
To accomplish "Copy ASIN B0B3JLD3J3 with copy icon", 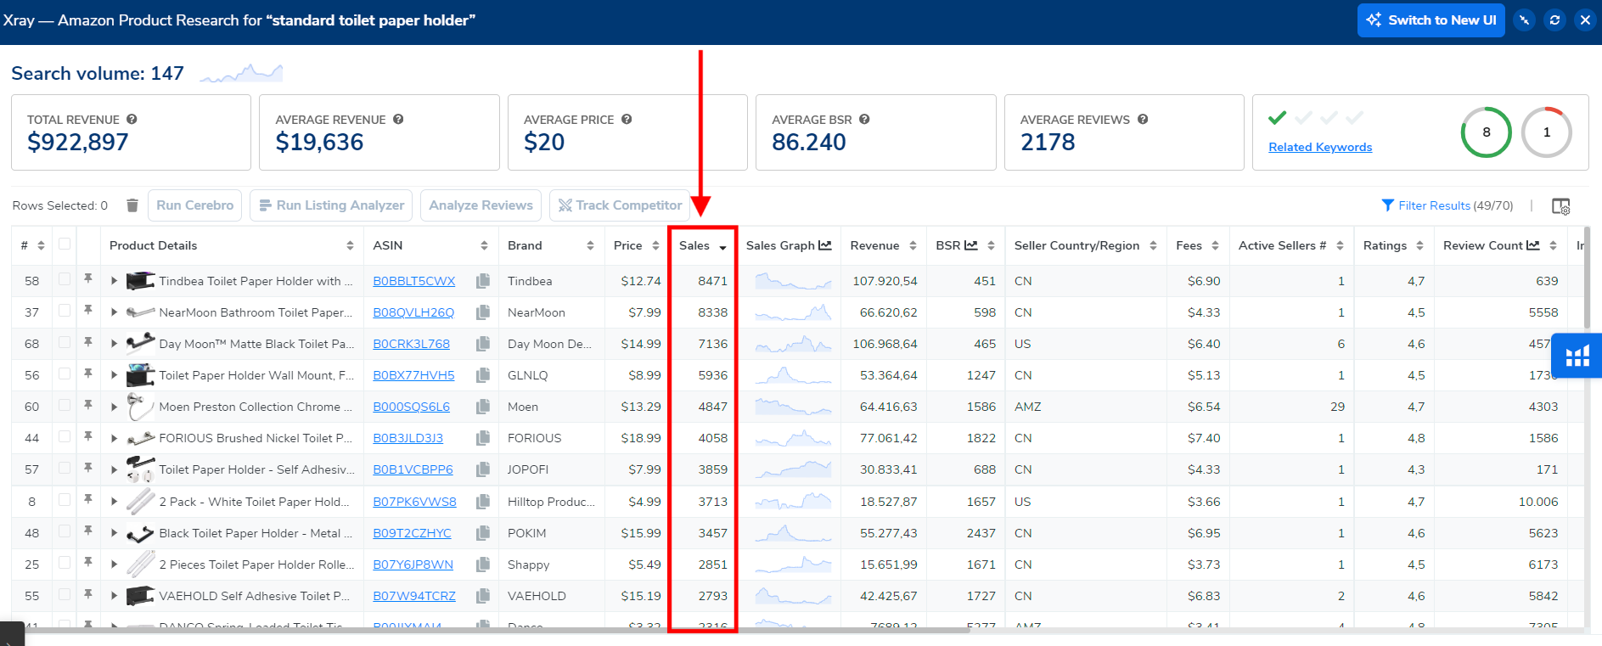I will pyautogui.click(x=483, y=438).
